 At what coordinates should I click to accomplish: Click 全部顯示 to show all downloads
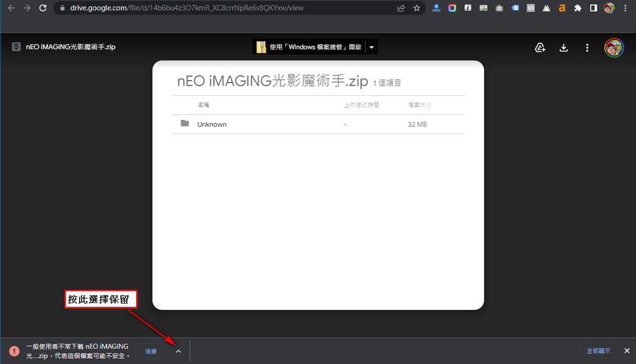click(x=598, y=351)
